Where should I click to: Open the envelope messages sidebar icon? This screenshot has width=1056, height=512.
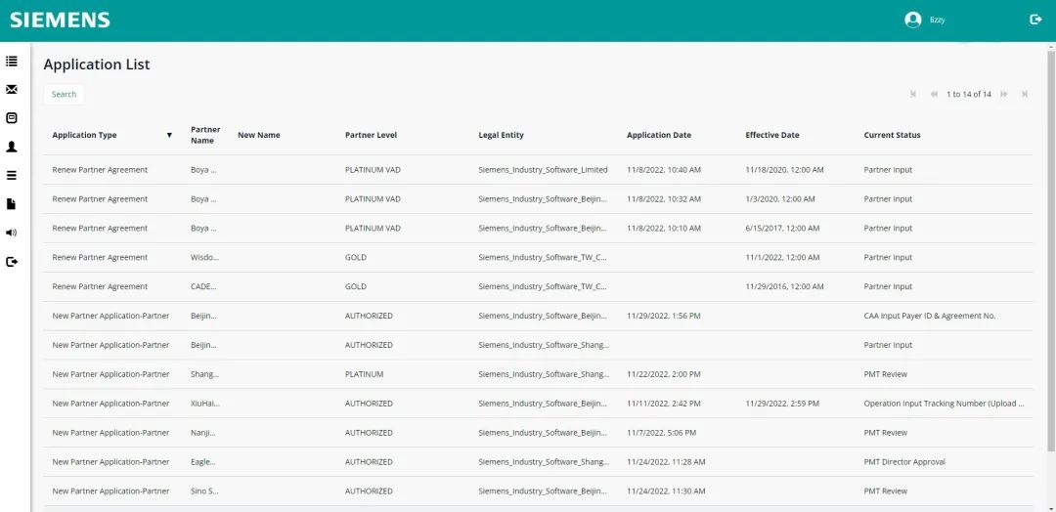click(x=12, y=90)
